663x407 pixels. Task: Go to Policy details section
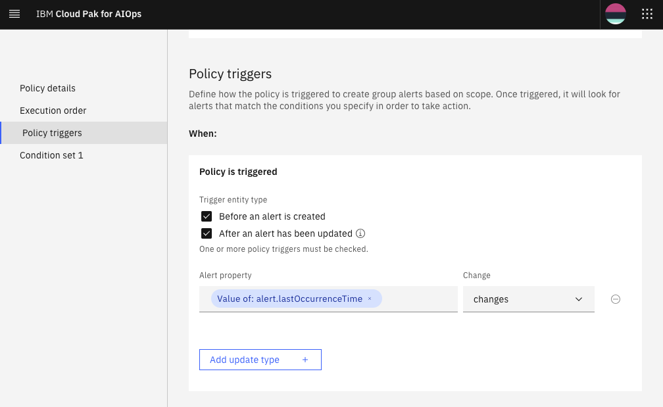[x=48, y=88]
